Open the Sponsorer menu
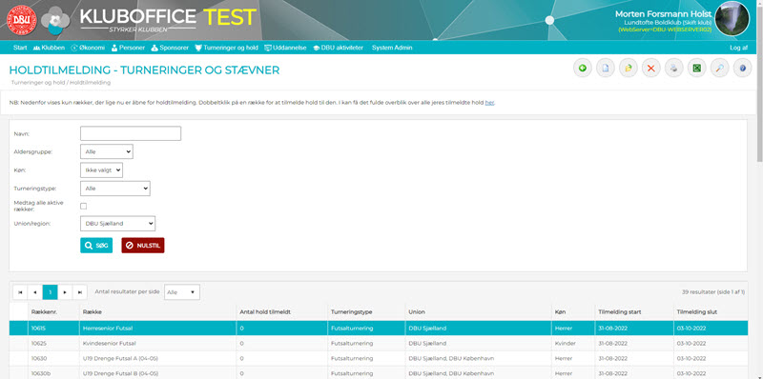 (x=171, y=48)
